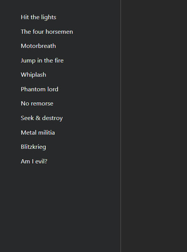
Task: Open The four horsemen entry
Action: coord(47,32)
